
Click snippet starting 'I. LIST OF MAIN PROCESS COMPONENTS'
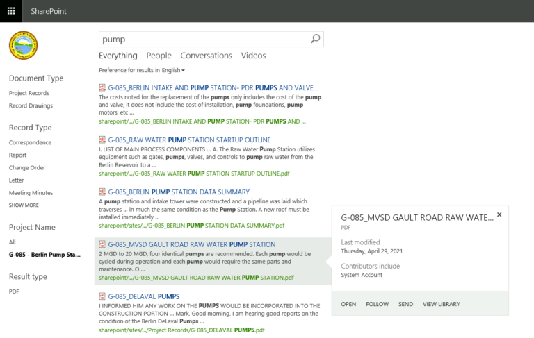pyautogui.click(x=207, y=157)
